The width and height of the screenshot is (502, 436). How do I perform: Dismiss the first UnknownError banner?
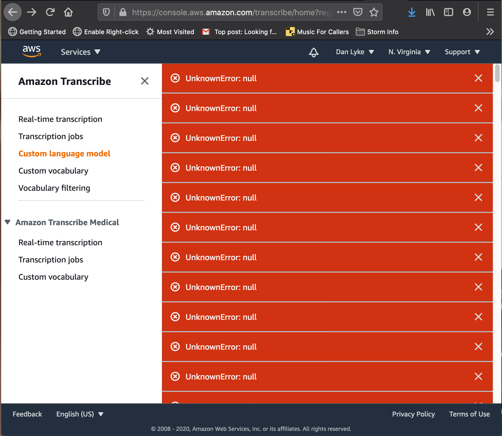(478, 78)
